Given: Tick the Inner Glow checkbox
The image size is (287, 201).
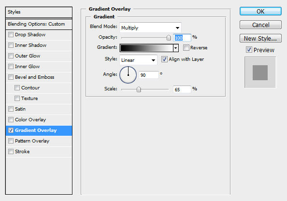Looking at the screenshot, I should (11, 67).
